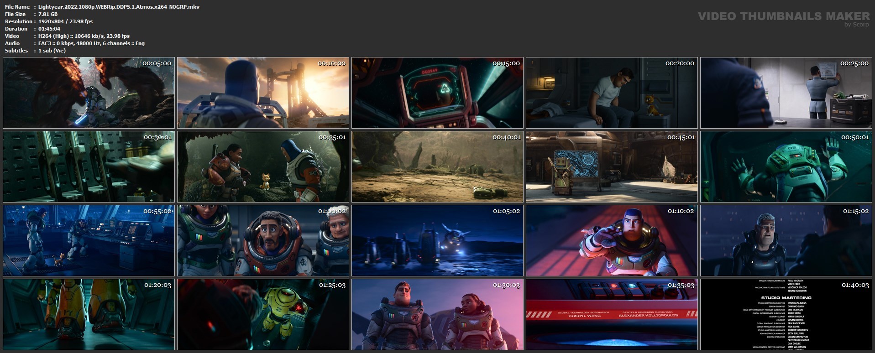
Task: Click the file name Lightyear.2022.1080p.WEBRip text
Action: coord(119,7)
